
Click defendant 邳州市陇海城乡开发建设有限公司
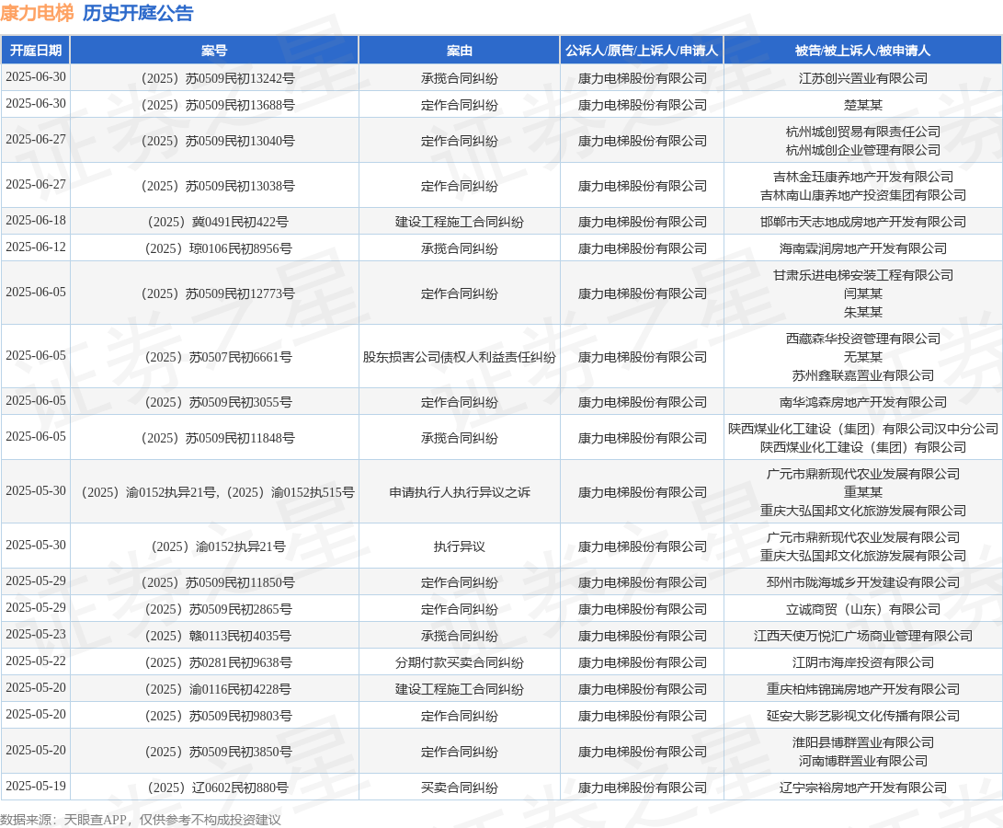pyautogui.click(x=863, y=582)
